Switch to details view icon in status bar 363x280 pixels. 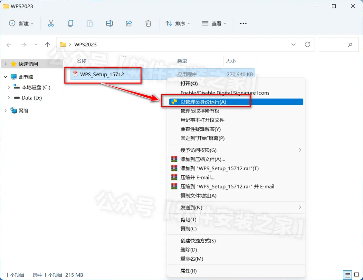(x=348, y=275)
